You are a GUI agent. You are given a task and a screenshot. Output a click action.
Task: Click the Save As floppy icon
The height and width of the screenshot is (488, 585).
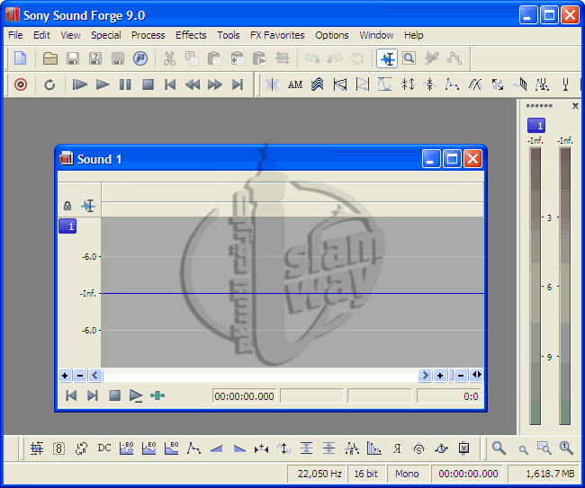coord(95,58)
